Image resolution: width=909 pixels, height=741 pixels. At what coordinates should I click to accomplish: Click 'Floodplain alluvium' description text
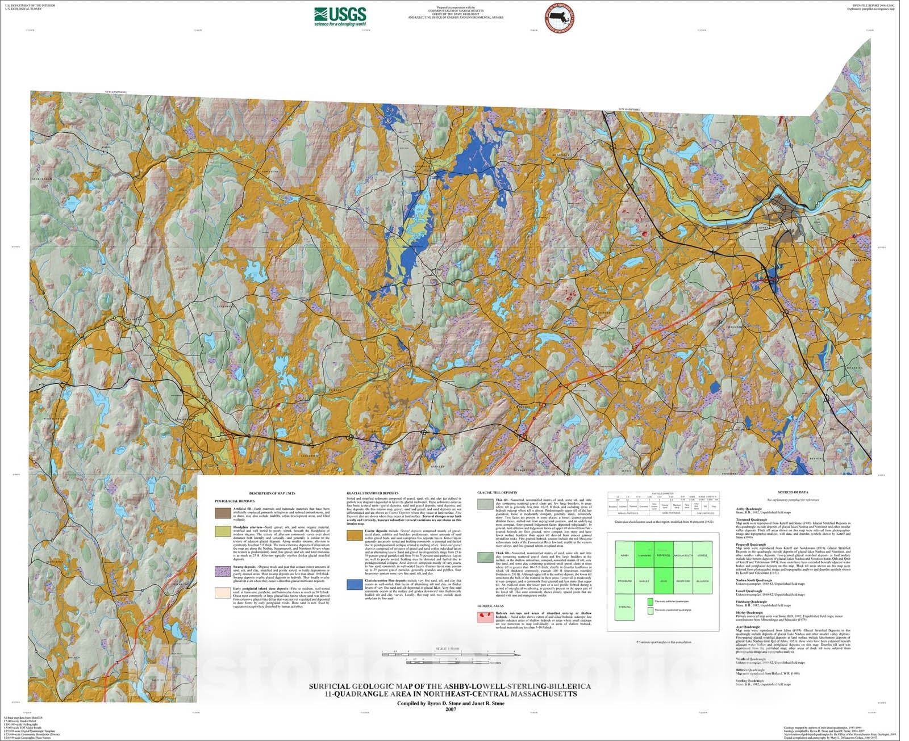click(x=281, y=543)
